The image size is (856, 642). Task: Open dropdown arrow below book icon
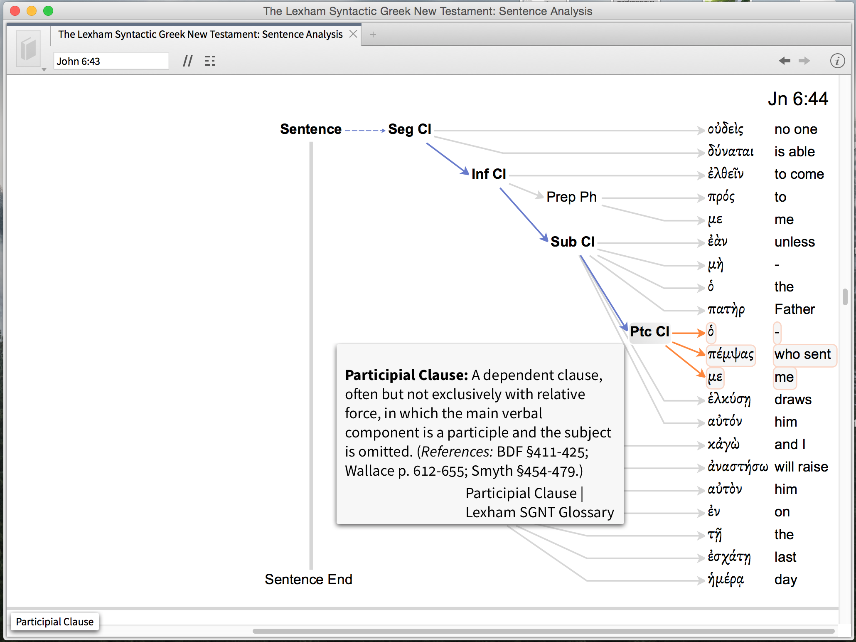pyautogui.click(x=44, y=70)
